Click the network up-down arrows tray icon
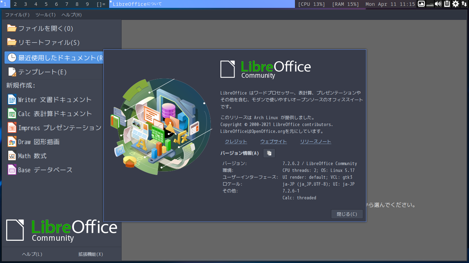Image resolution: width=469 pixels, height=263 pixels. (464, 4)
